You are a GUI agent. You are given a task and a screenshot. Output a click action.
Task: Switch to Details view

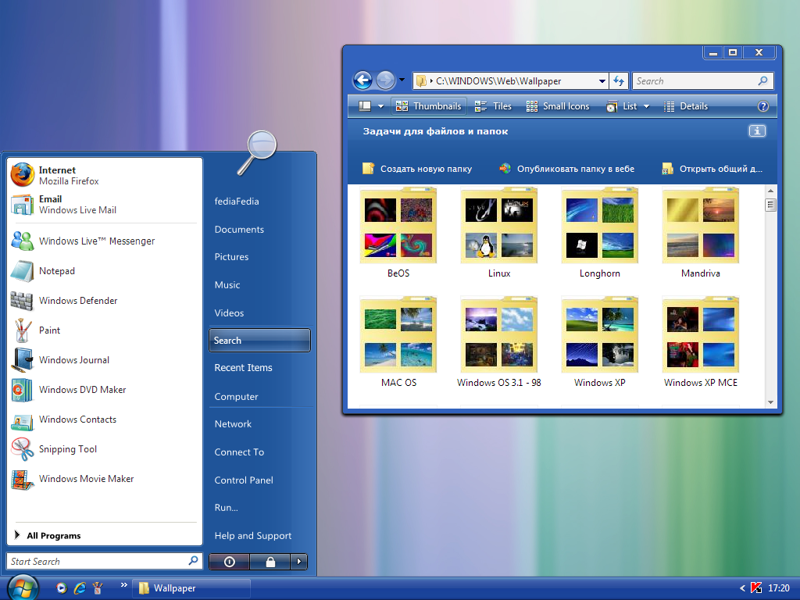pyautogui.click(x=686, y=106)
